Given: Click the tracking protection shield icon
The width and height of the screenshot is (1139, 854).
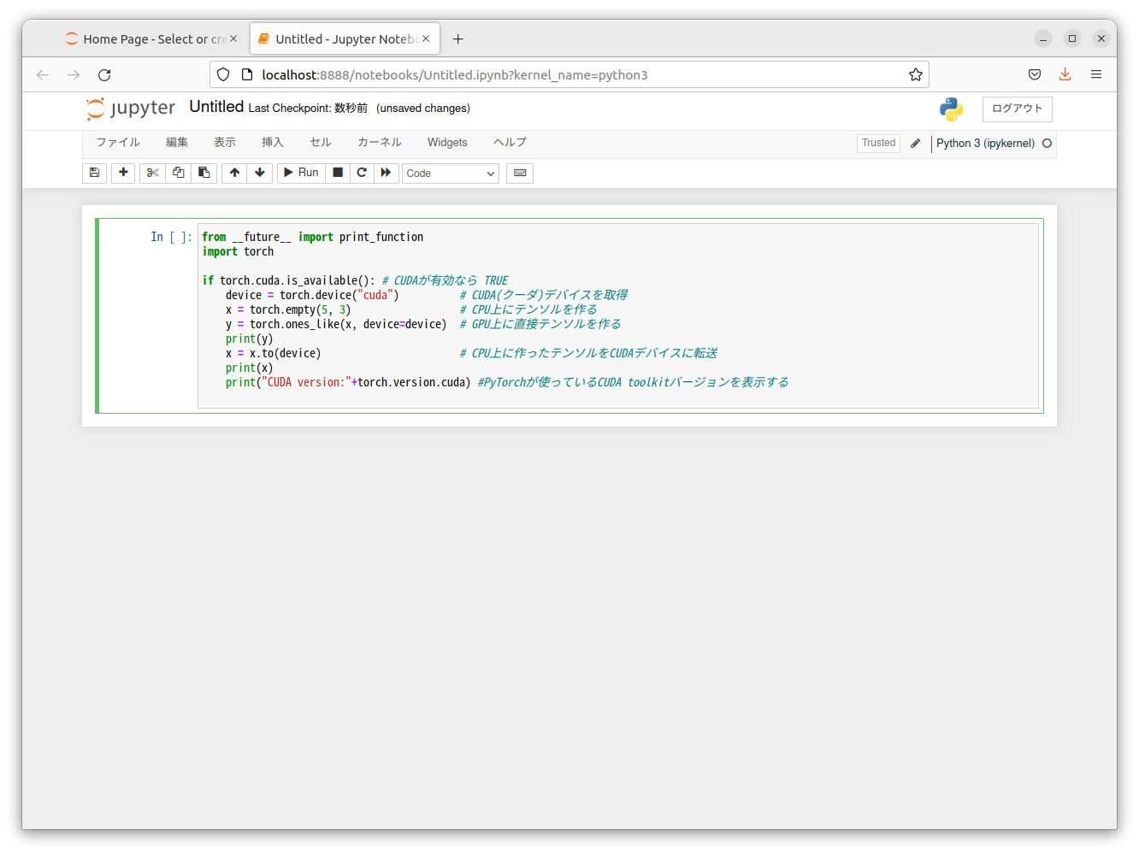Looking at the screenshot, I should coord(223,75).
